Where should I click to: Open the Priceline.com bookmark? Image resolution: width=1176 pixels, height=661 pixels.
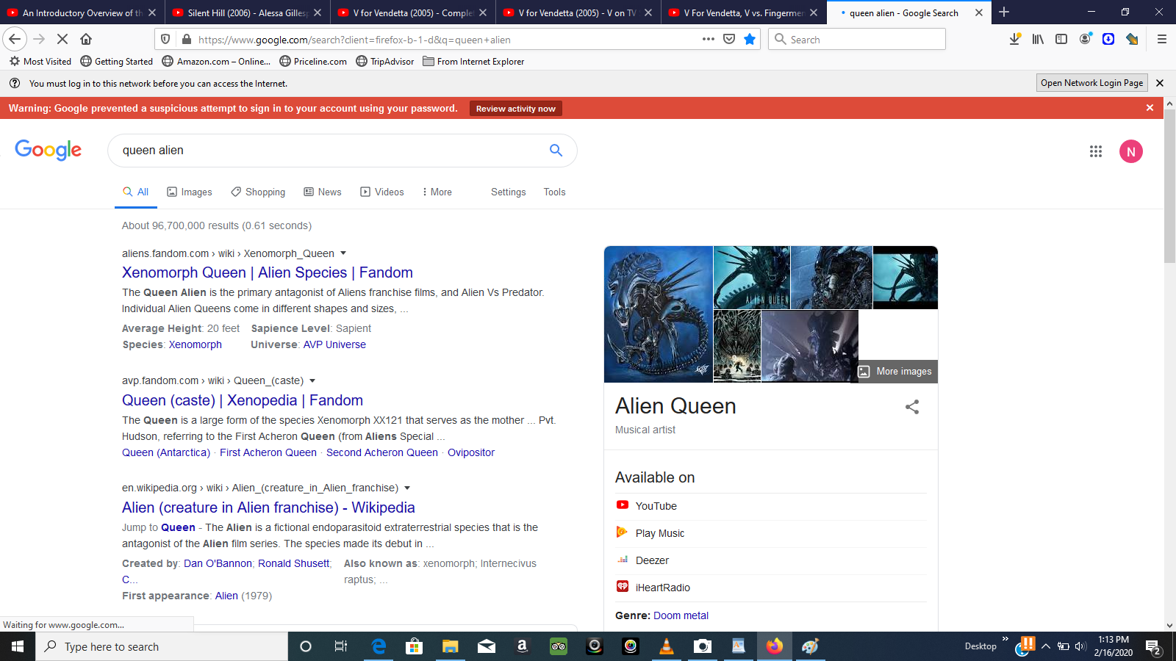313,62
